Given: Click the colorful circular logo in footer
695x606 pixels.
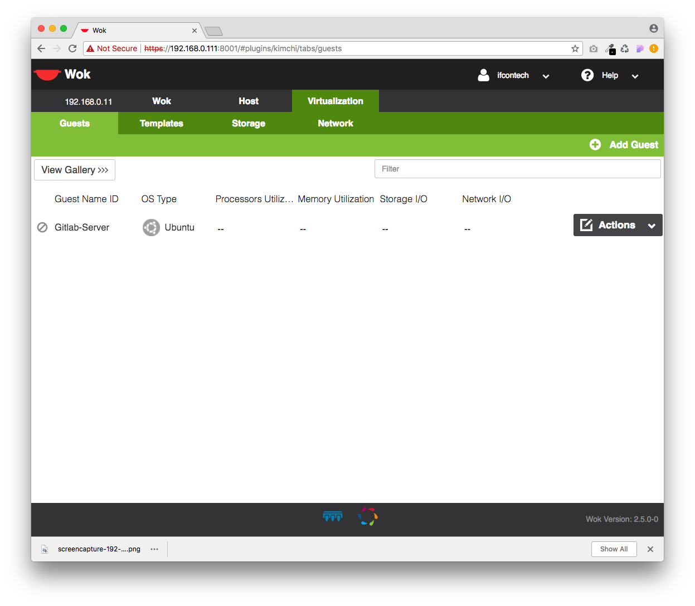Looking at the screenshot, I should click(368, 516).
